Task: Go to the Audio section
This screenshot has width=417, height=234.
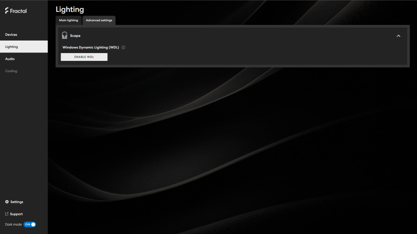Action: pyautogui.click(x=10, y=59)
